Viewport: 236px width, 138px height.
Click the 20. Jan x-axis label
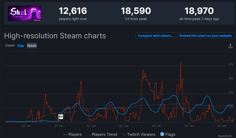26,126
